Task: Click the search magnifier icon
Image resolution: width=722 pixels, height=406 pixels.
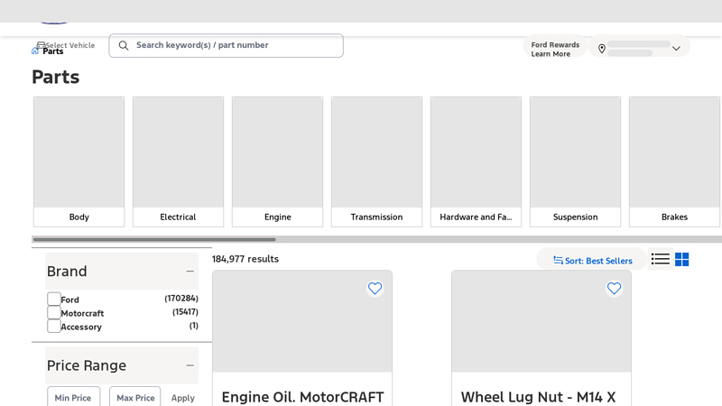Action: click(x=124, y=46)
